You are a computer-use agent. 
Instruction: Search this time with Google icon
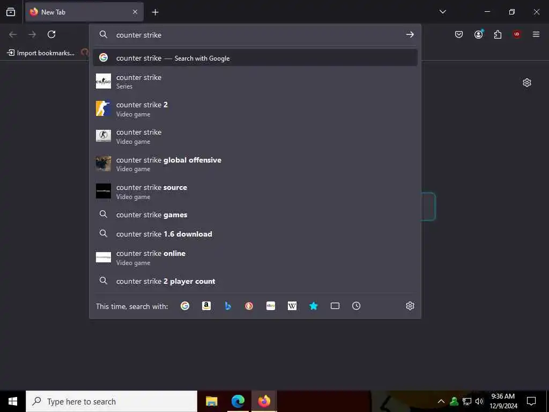pos(185,306)
